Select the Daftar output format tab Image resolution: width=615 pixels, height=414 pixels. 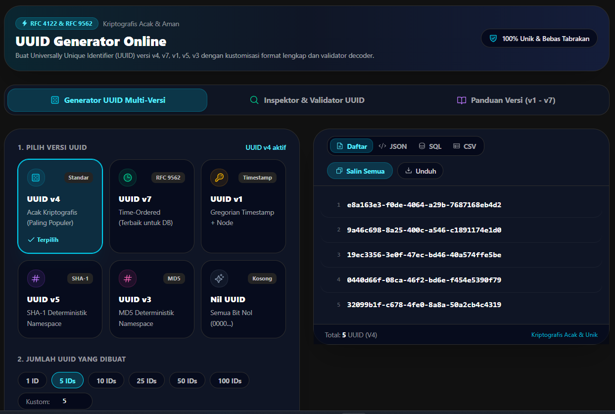(352, 146)
